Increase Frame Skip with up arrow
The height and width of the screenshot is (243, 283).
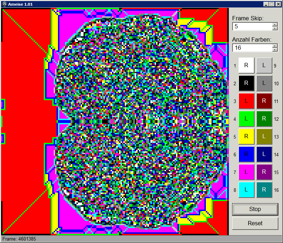coord(275,25)
